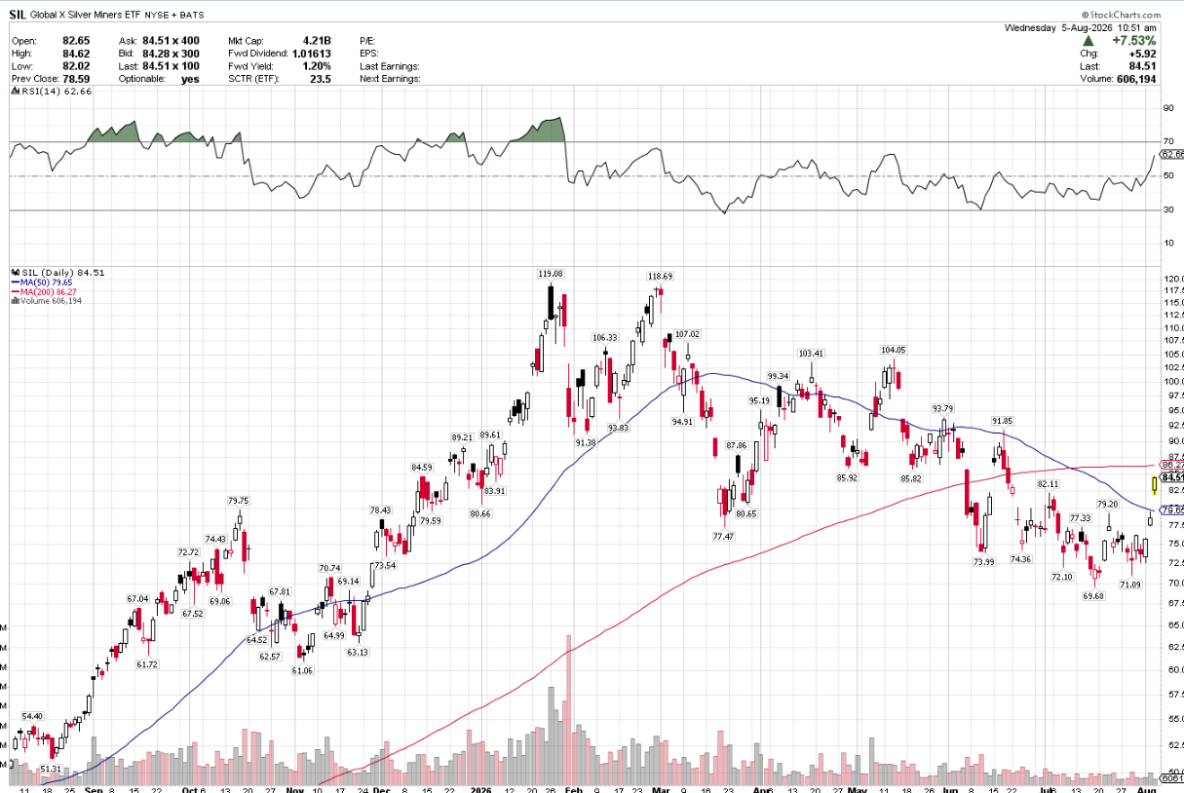Click the latest yellow candlestick on chart

[1154, 483]
